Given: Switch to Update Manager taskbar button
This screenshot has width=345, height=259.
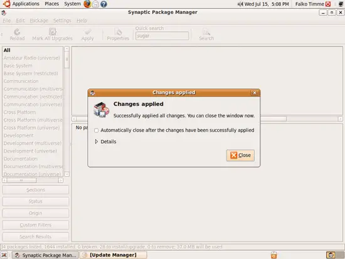Looking at the screenshot, I should pos(113,255).
